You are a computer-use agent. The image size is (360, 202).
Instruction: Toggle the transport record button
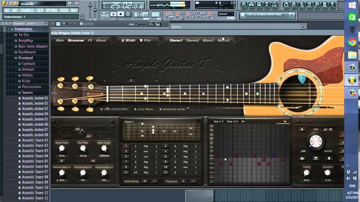[x=128, y=14]
